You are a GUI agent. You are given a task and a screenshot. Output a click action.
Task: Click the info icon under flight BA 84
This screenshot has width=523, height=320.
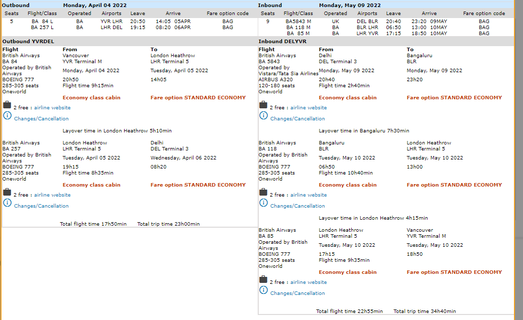(7, 116)
